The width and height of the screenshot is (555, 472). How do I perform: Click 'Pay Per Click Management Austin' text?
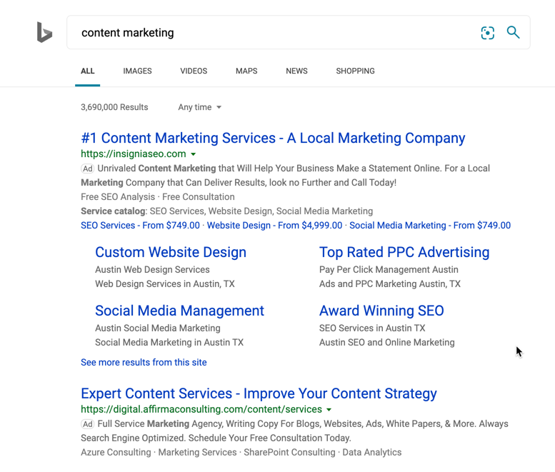tap(389, 270)
